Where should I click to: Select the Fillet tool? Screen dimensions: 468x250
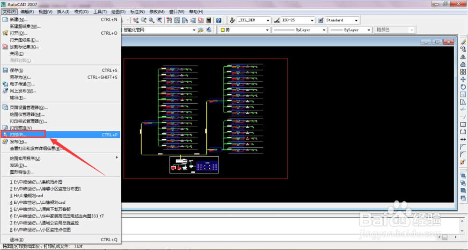[x=463, y=154]
